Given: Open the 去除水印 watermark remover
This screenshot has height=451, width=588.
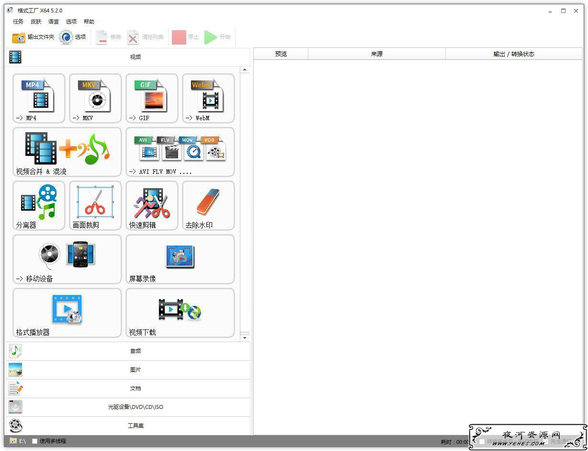Looking at the screenshot, I should [x=208, y=205].
